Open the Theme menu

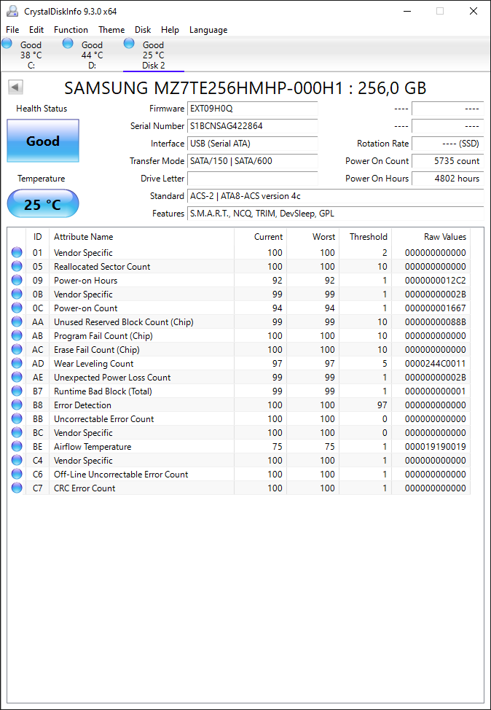(111, 30)
